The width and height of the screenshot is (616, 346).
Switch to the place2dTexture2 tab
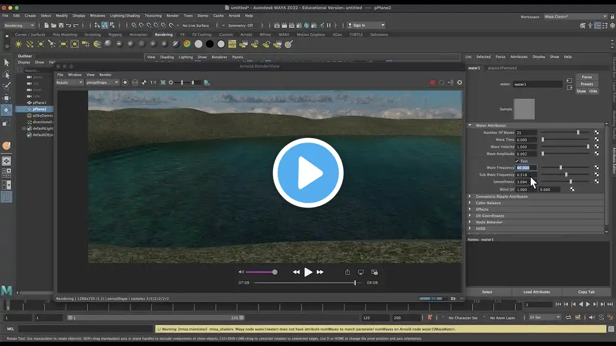point(502,68)
